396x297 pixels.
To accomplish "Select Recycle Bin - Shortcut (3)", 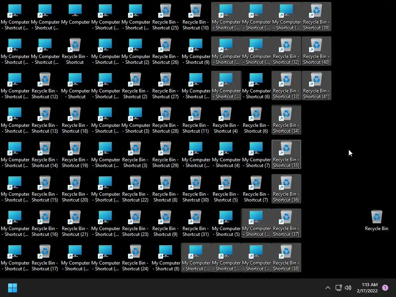I will click(135, 155).
